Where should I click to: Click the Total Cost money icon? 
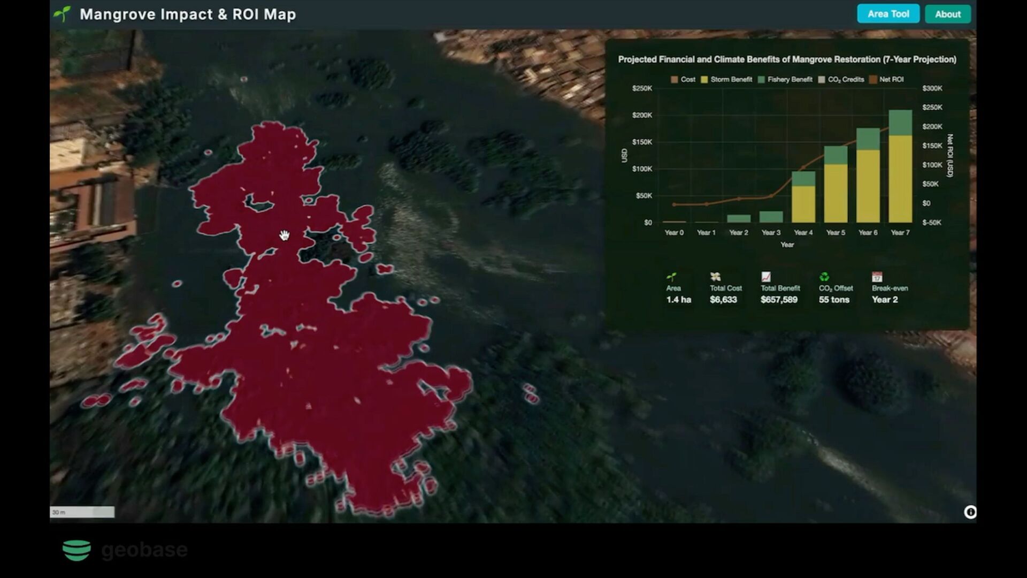pyautogui.click(x=715, y=277)
